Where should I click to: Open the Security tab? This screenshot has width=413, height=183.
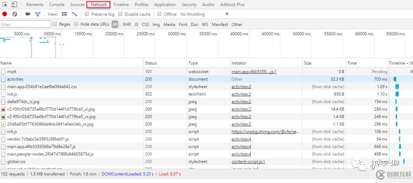[189, 5]
